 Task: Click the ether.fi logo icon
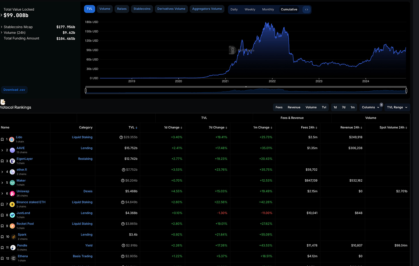[12, 172]
